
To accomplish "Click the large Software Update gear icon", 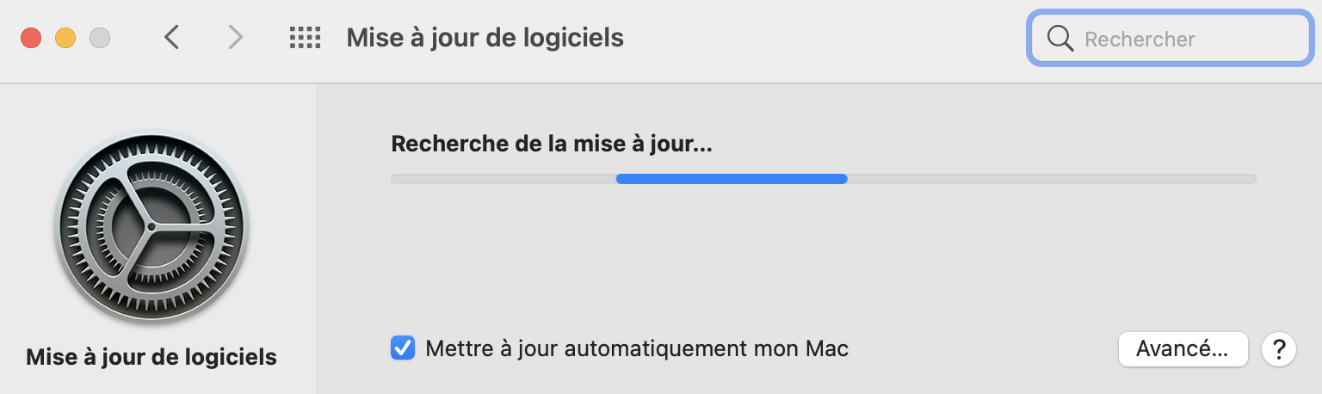I will pos(151,227).
